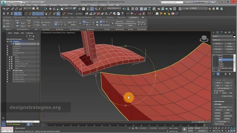This screenshot has width=237, height=133.
Task: Open the Motion command panel tab
Action: click(226, 33)
